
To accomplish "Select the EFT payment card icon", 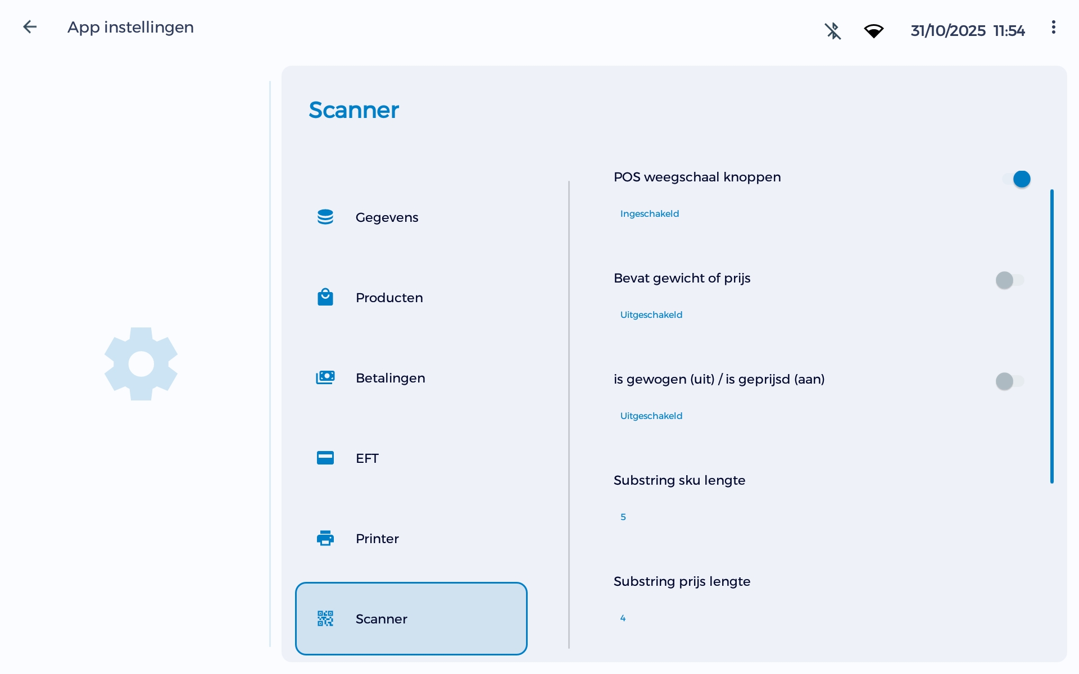I will tap(326, 458).
